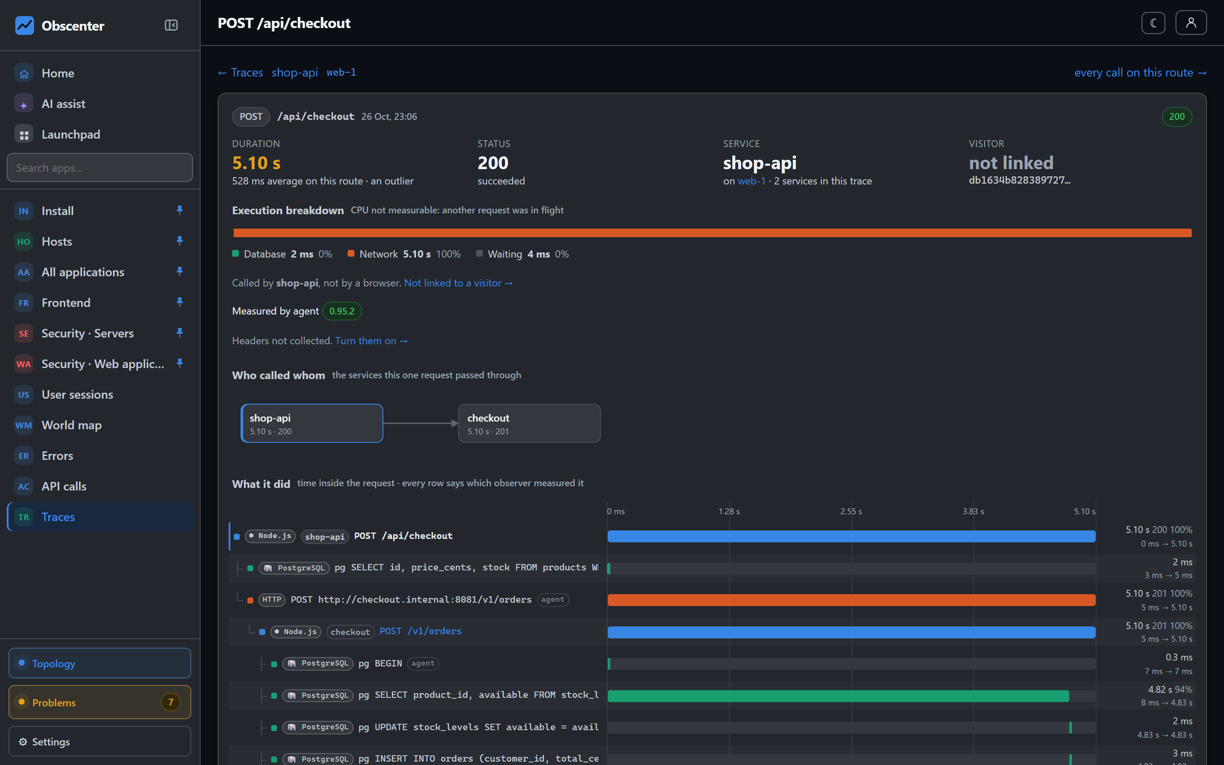The width and height of the screenshot is (1224, 765).
Task: Collapse the sidebar panel icon
Action: tap(171, 25)
